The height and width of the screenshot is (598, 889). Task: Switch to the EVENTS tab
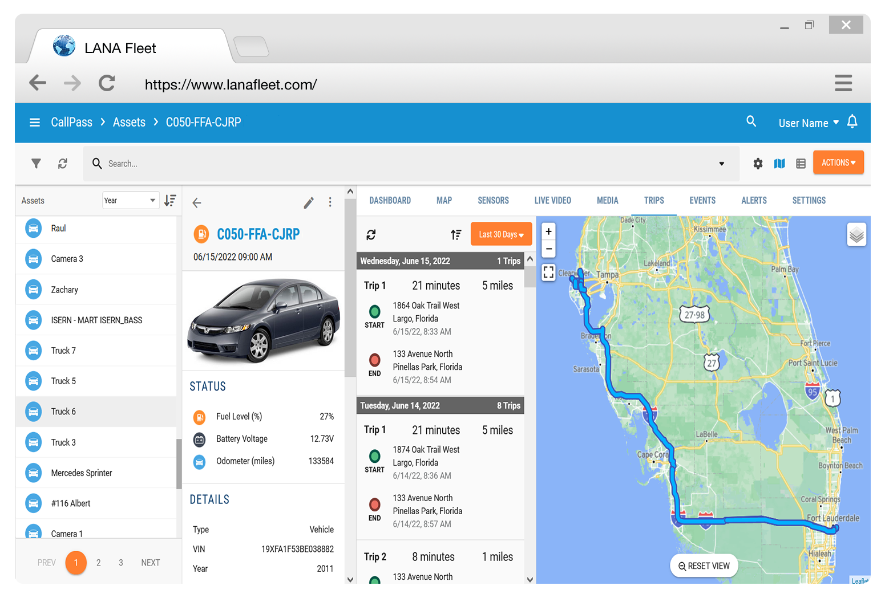(702, 200)
